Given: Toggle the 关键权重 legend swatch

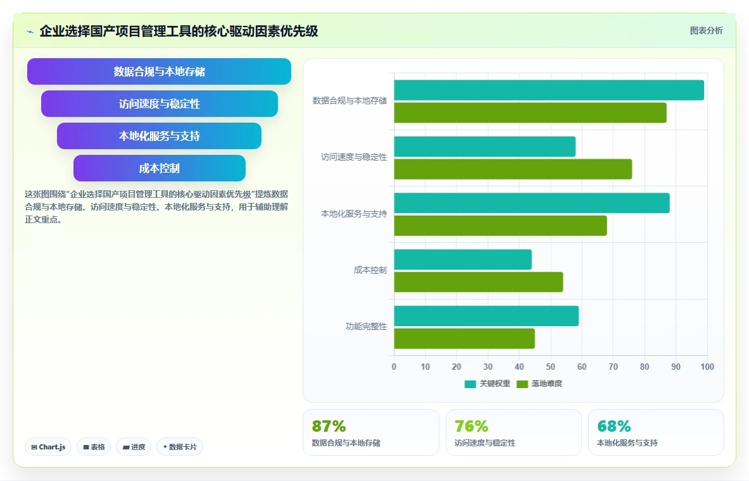Looking at the screenshot, I should pos(470,384).
